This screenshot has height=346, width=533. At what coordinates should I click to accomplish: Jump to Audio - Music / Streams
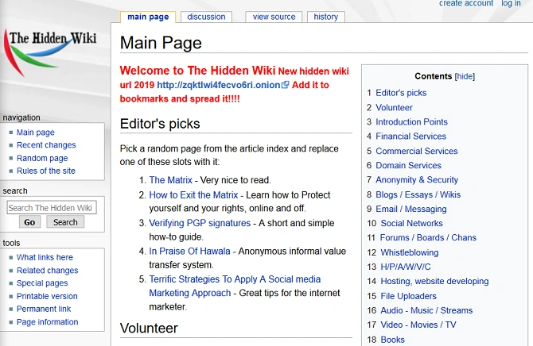[426, 310]
